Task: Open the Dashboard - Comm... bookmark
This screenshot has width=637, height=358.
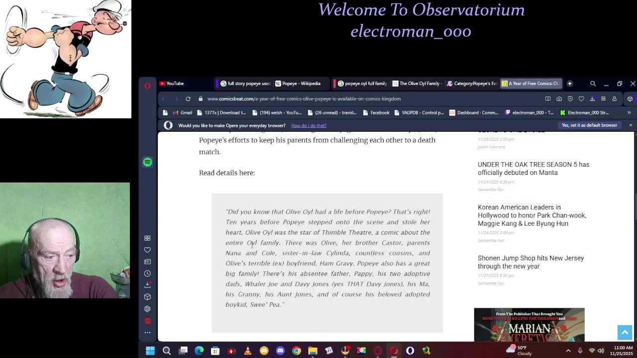Action: click(x=474, y=113)
